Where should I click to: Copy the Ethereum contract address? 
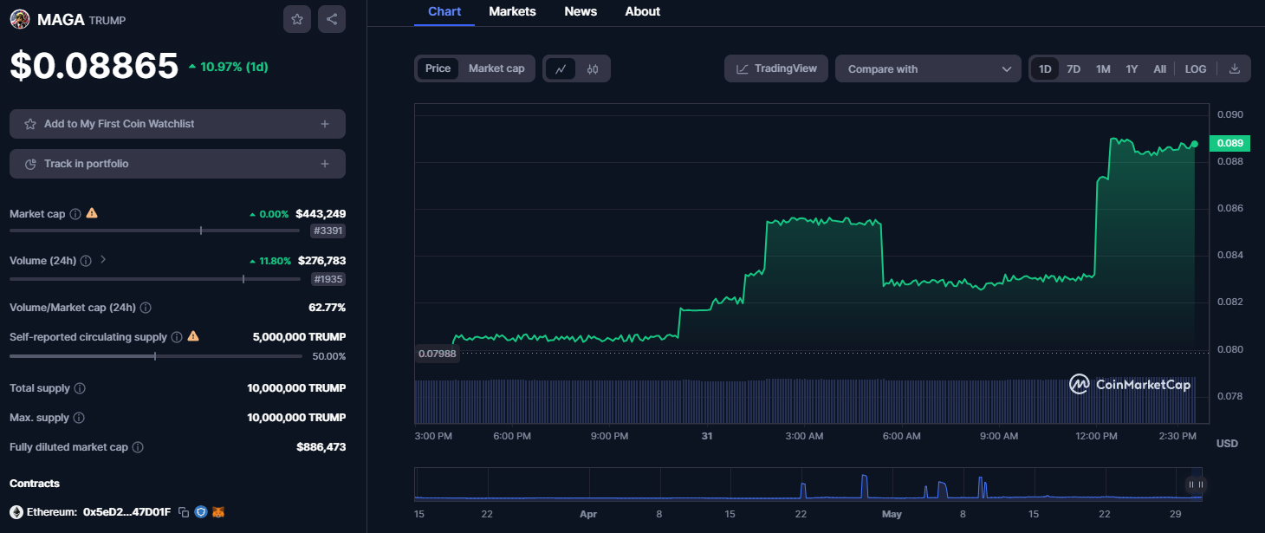(184, 512)
